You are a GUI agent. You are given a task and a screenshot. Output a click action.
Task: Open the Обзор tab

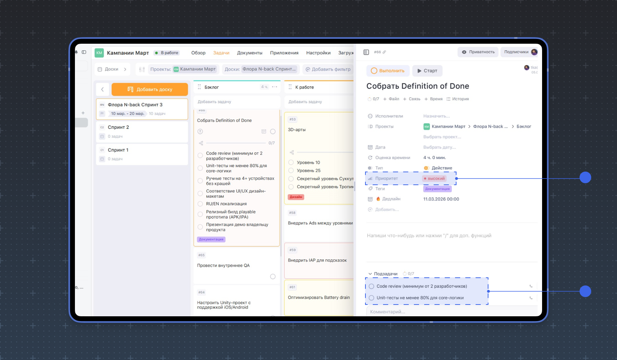point(198,53)
